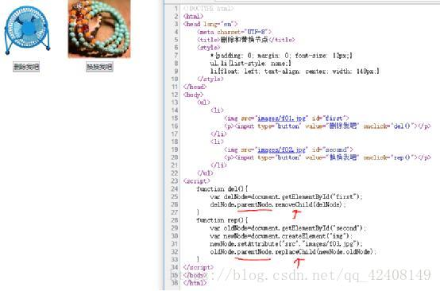This screenshot has width=440, height=291.
Task: Click getElementById("first") in line 25
Action: [x=321, y=196]
